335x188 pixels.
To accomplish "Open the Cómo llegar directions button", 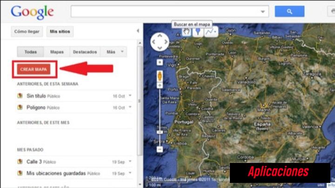I will [x=27, y=32].
